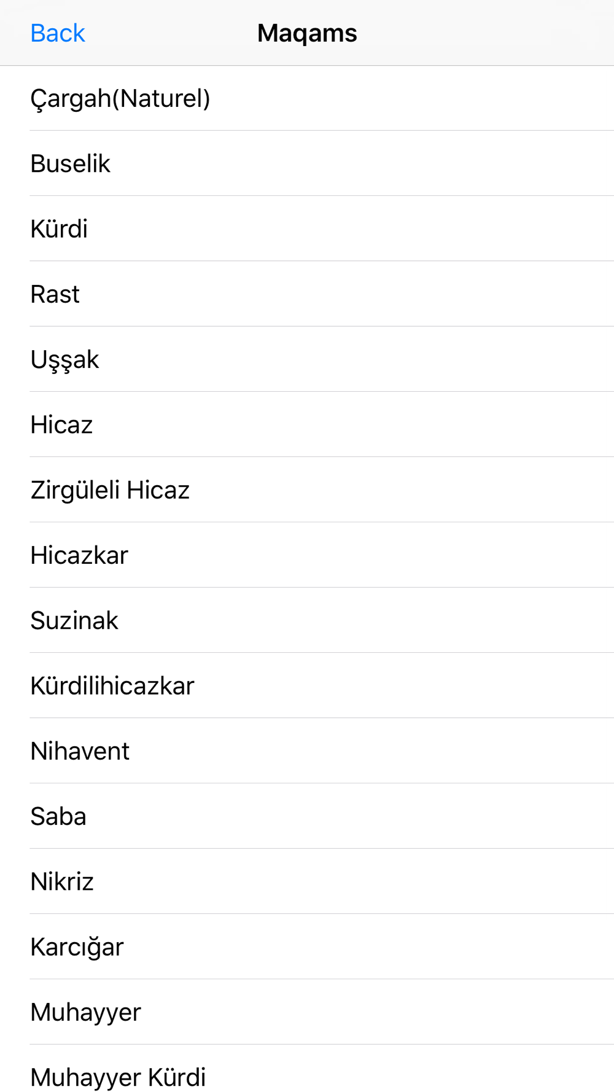Open the Kürdilihicazkar maqam
The width and height of the screenshot is (614, 1092).
coord(307,685)
